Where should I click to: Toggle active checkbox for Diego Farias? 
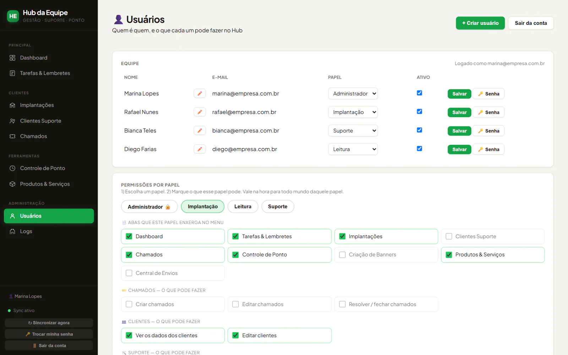(419, 149)
